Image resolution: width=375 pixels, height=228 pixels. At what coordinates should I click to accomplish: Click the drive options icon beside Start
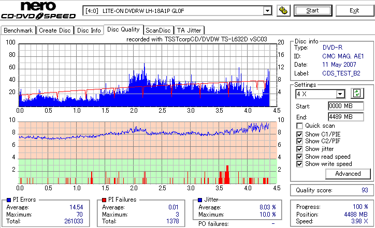tap(283, 11)
